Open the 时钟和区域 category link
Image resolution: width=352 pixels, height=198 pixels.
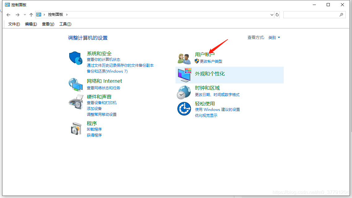[x=207, y=88]
